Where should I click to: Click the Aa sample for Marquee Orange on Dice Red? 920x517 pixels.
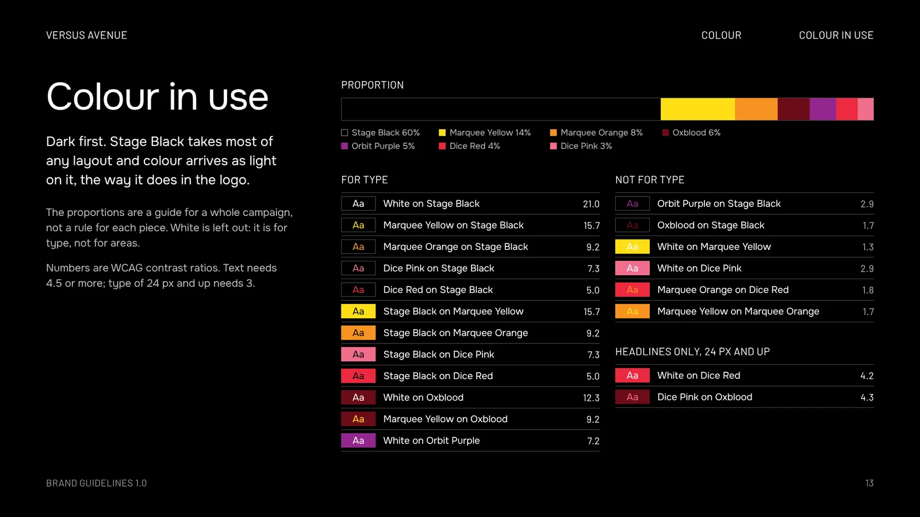632,290
